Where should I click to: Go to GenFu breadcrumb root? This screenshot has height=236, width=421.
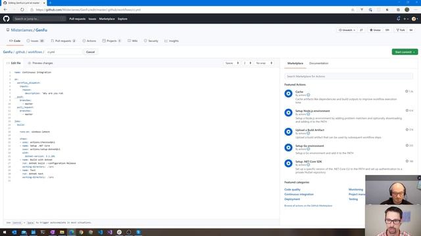click(8, 52)
